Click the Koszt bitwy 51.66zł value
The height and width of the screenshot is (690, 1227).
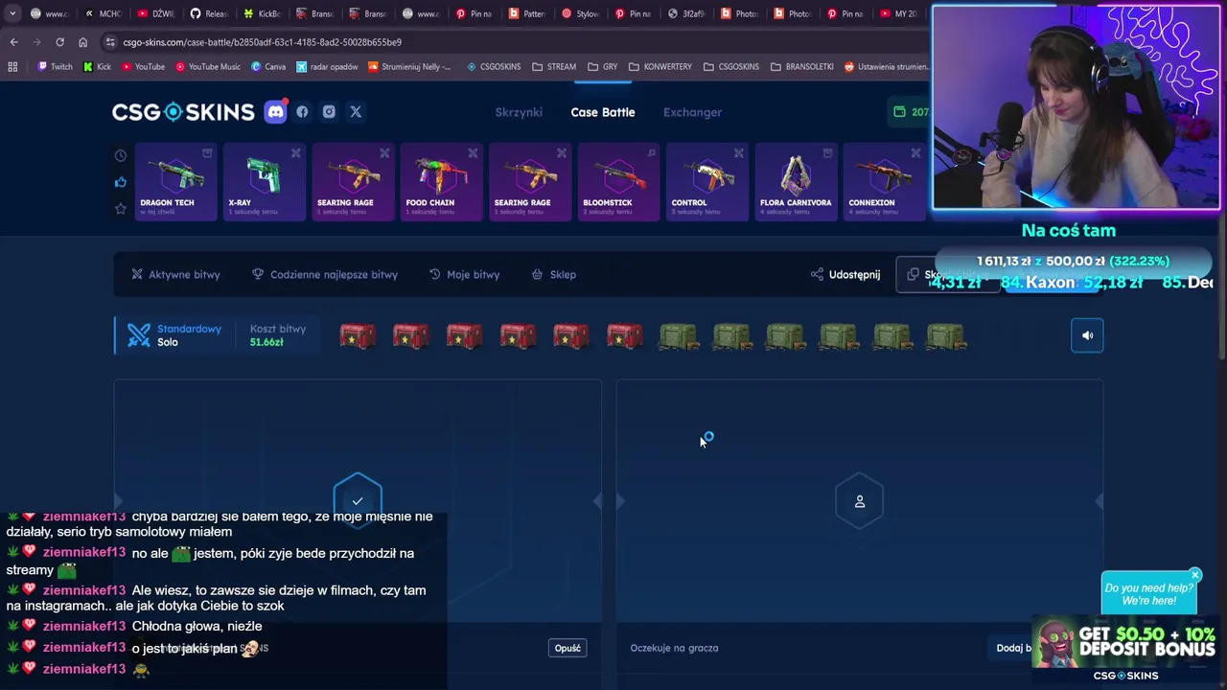tap(278, 335)
